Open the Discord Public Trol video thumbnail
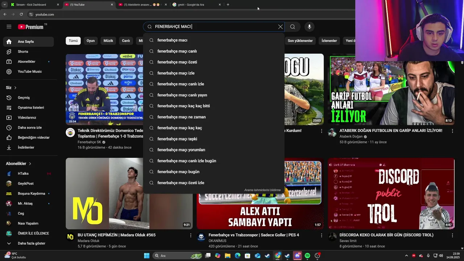The width and height of the screenshot is (464, 261). [x=391, y=194]
